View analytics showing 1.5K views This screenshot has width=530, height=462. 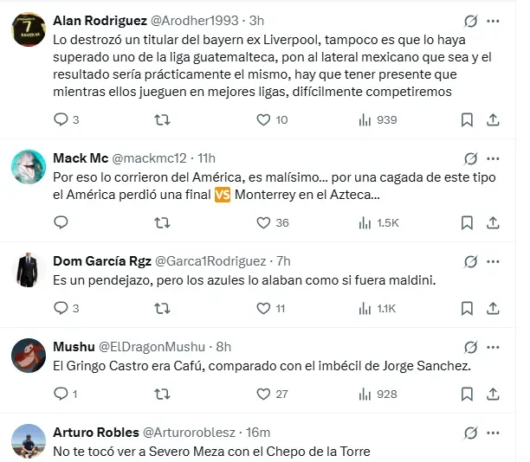point(378,222)
